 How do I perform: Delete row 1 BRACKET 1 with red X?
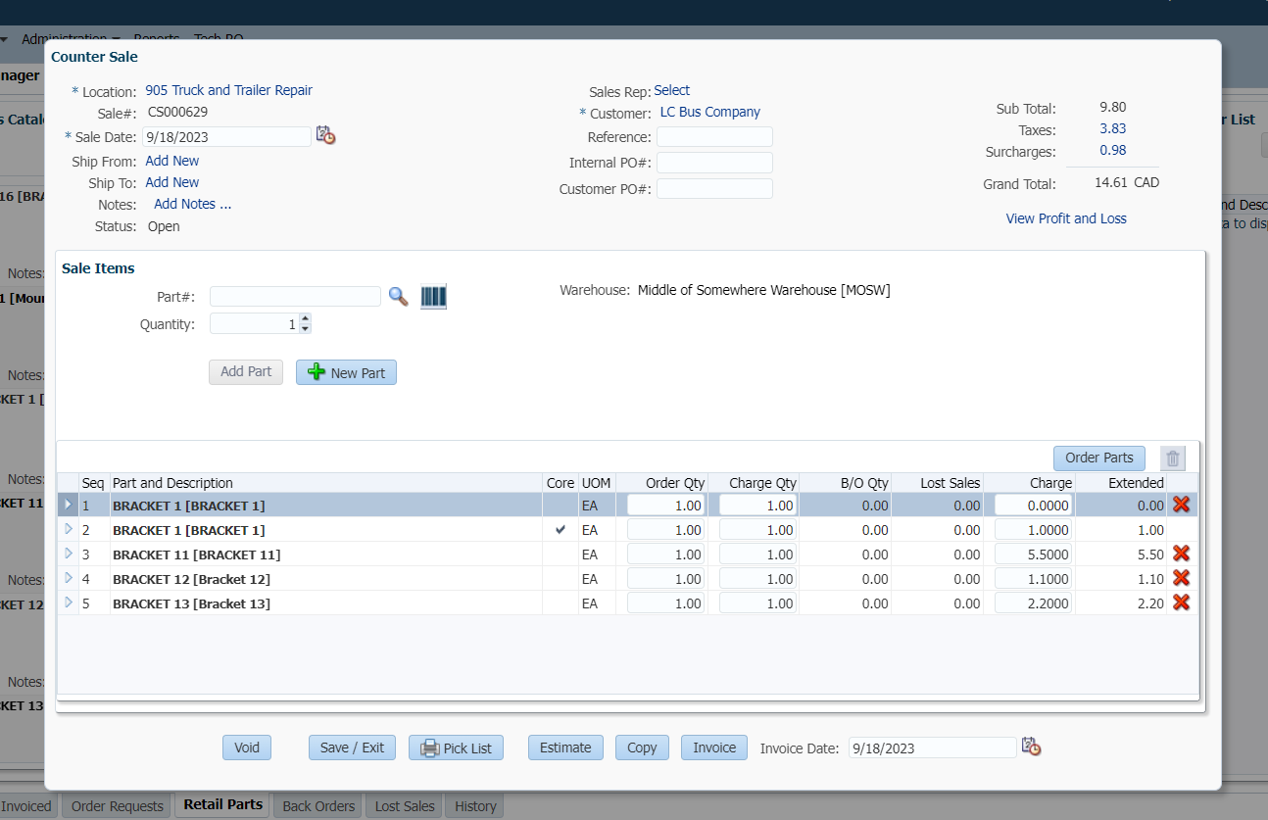pyautogui.click(x=1181, y=505)
